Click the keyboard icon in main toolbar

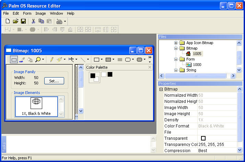59,21
